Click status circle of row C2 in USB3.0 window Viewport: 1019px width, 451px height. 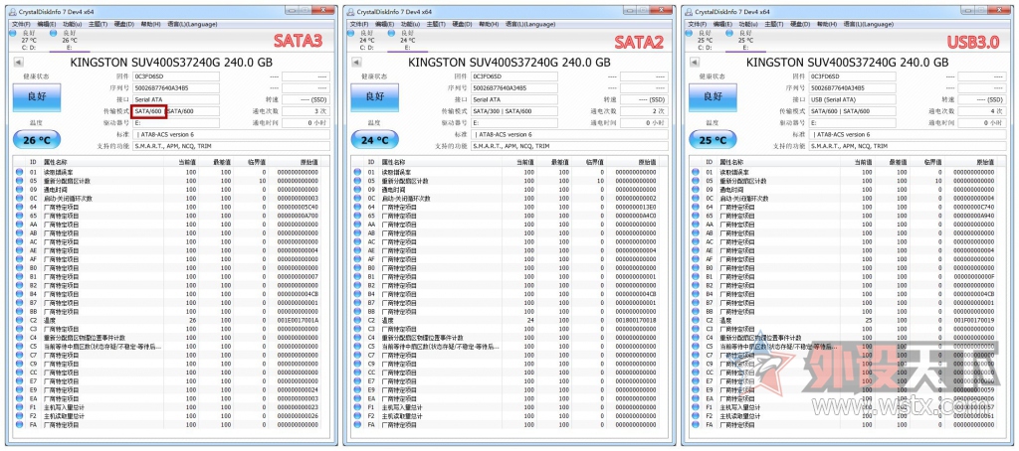[696, 320]
